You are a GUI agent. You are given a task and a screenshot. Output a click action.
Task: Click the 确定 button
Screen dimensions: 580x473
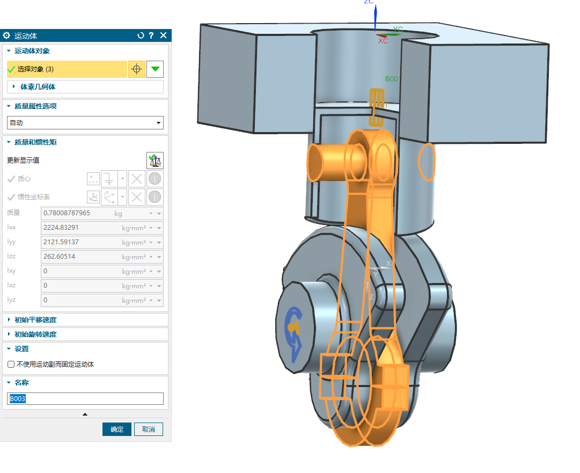click(x=117, y=430)
